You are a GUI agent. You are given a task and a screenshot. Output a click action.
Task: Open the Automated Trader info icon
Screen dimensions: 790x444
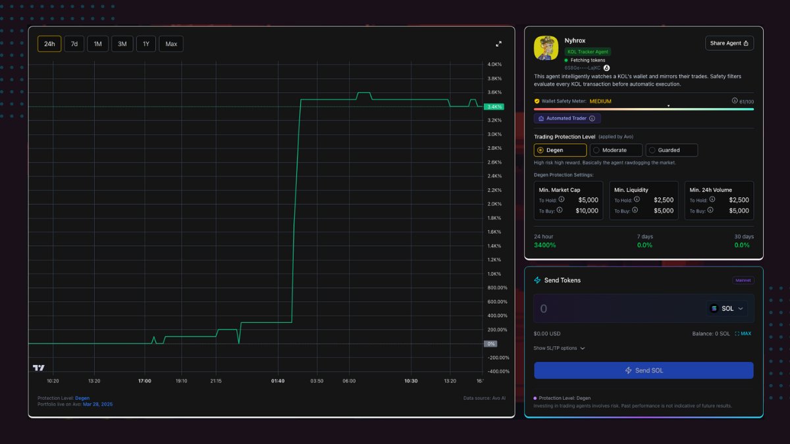(592, 118)
